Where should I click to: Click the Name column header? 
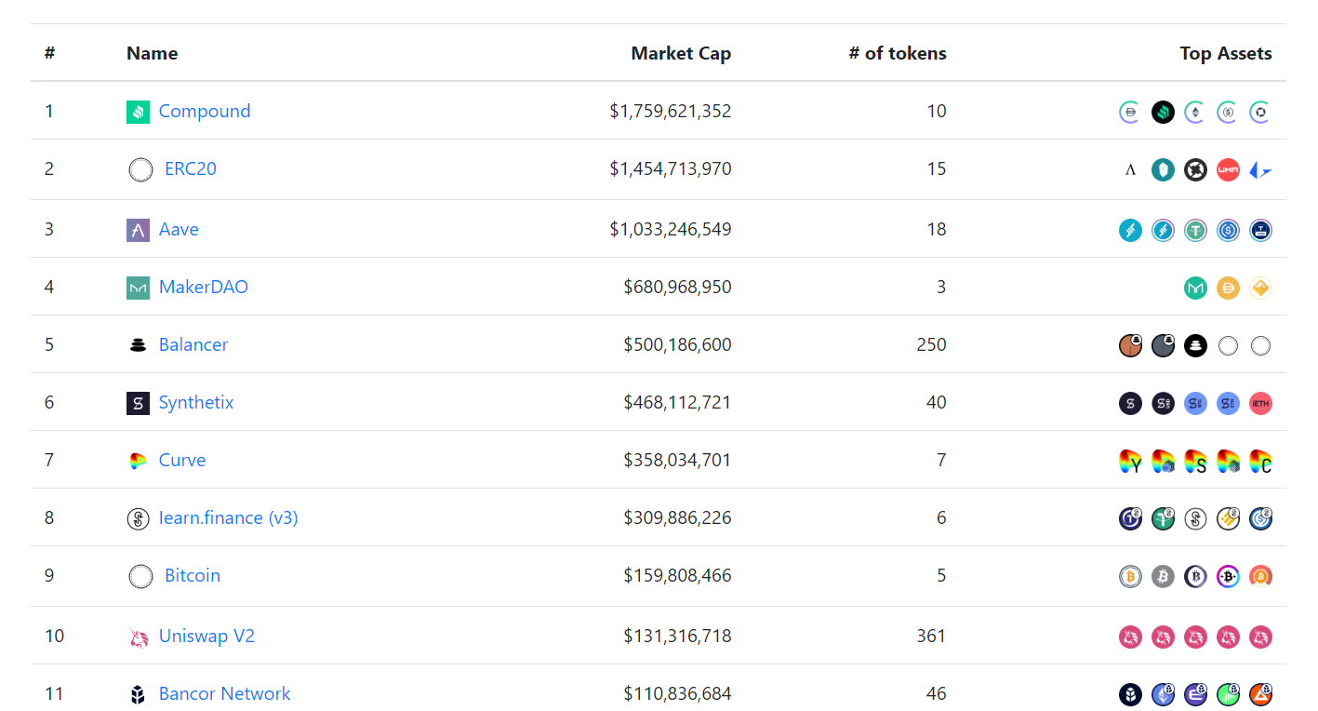pyautogui.click(x=152, y=53)
